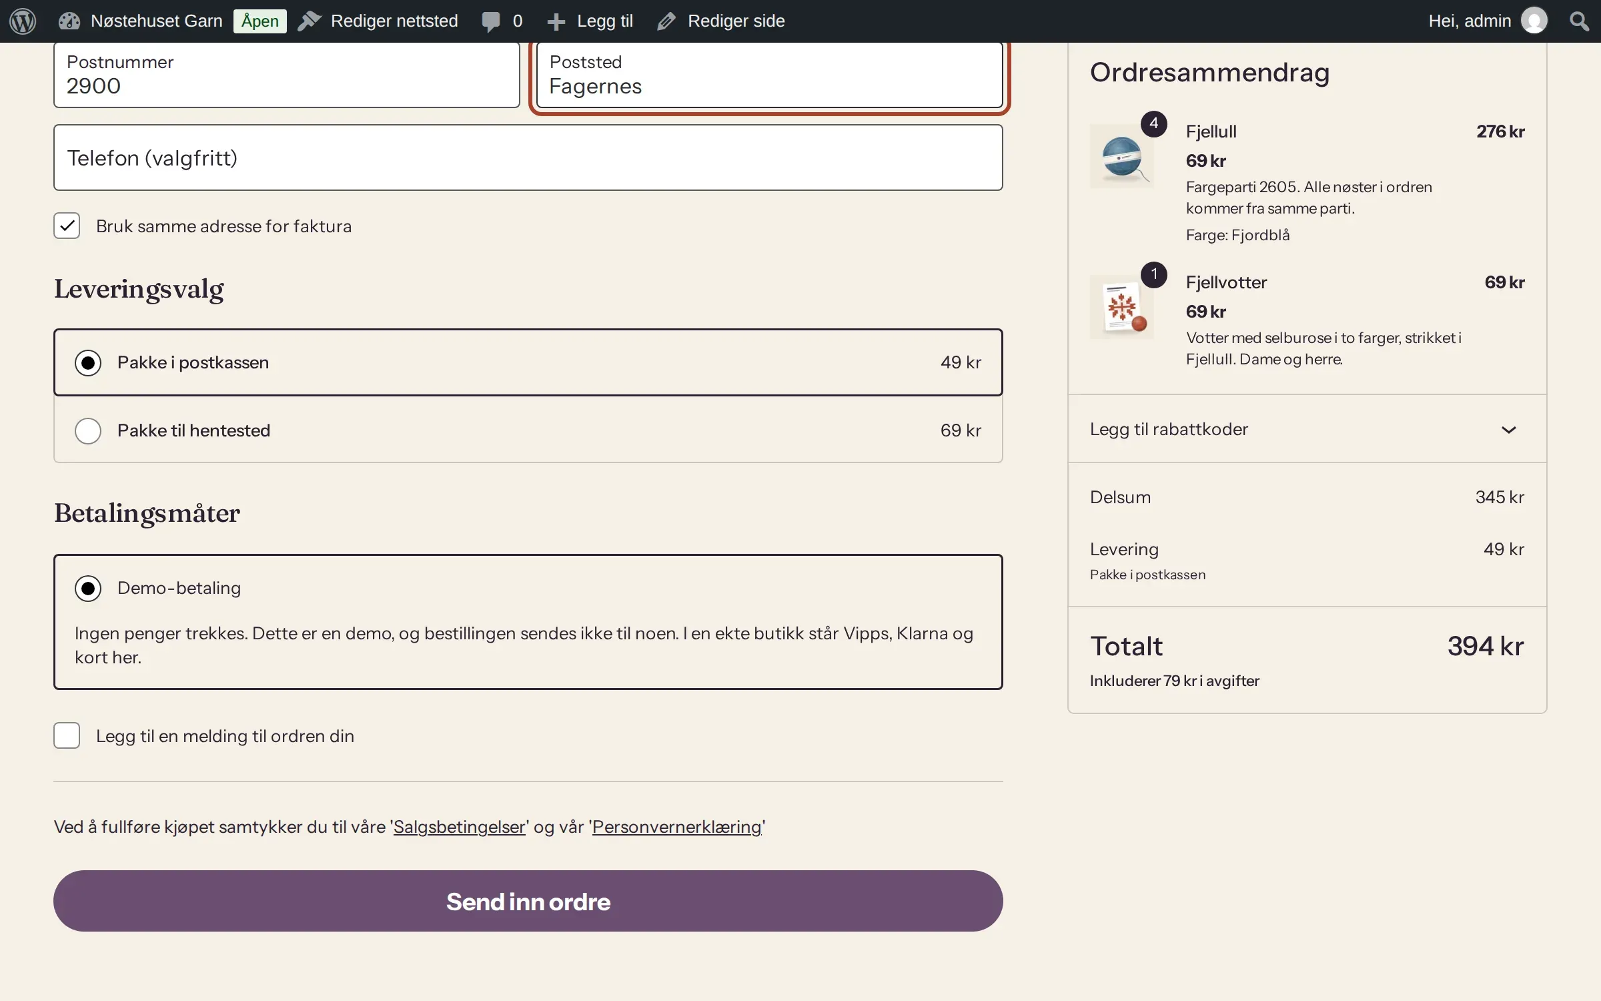
Task: Click the Delsum 345 kr value
Action: (1500, 497)
